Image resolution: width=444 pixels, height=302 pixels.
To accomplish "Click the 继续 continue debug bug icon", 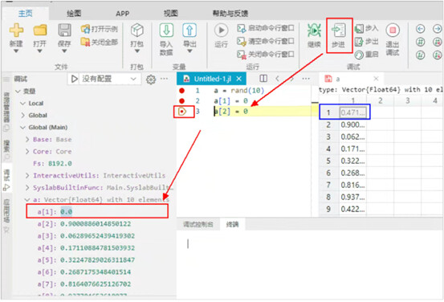I will (314, 30).
